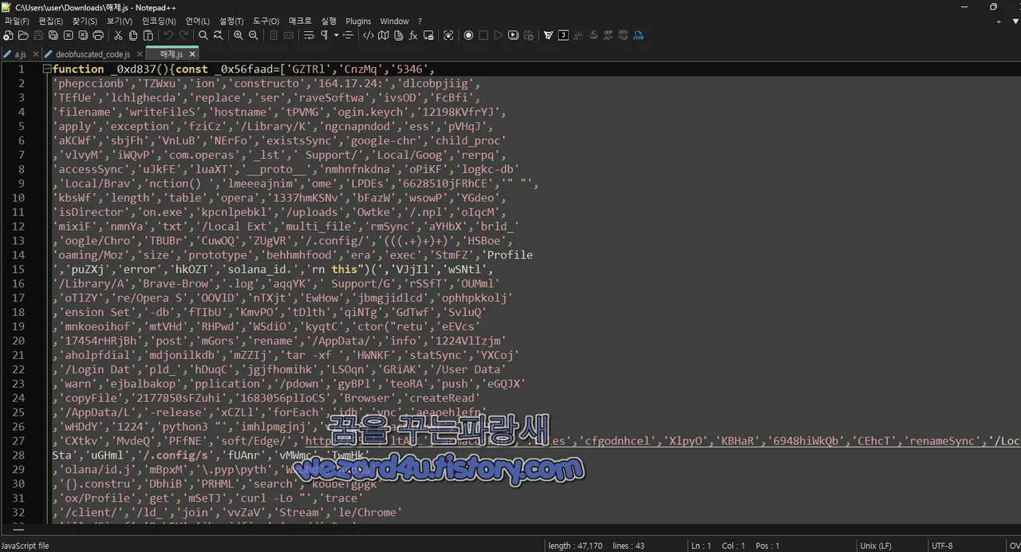Viewport: 1021px width, 552px height.
Task: Open dropdown arrow beside pilcrow icon
Action: tap(336, 35)
